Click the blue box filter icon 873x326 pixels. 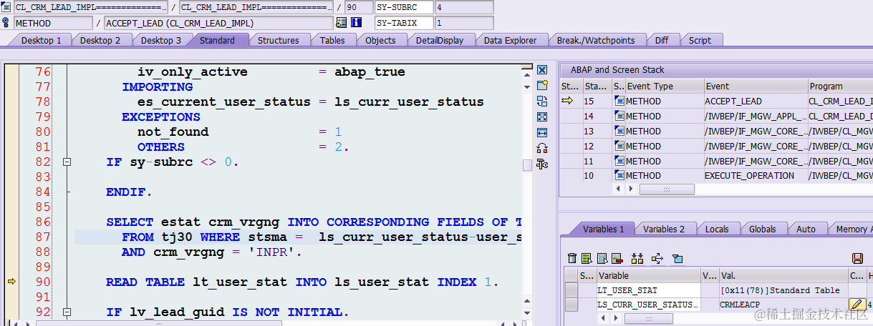(x=677, y=258)
